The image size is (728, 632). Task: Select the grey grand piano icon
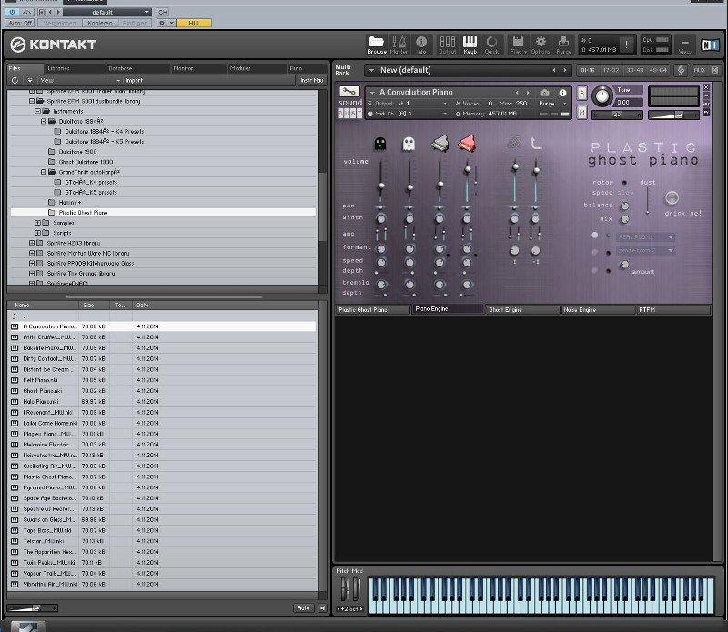[x=440, y=144]
